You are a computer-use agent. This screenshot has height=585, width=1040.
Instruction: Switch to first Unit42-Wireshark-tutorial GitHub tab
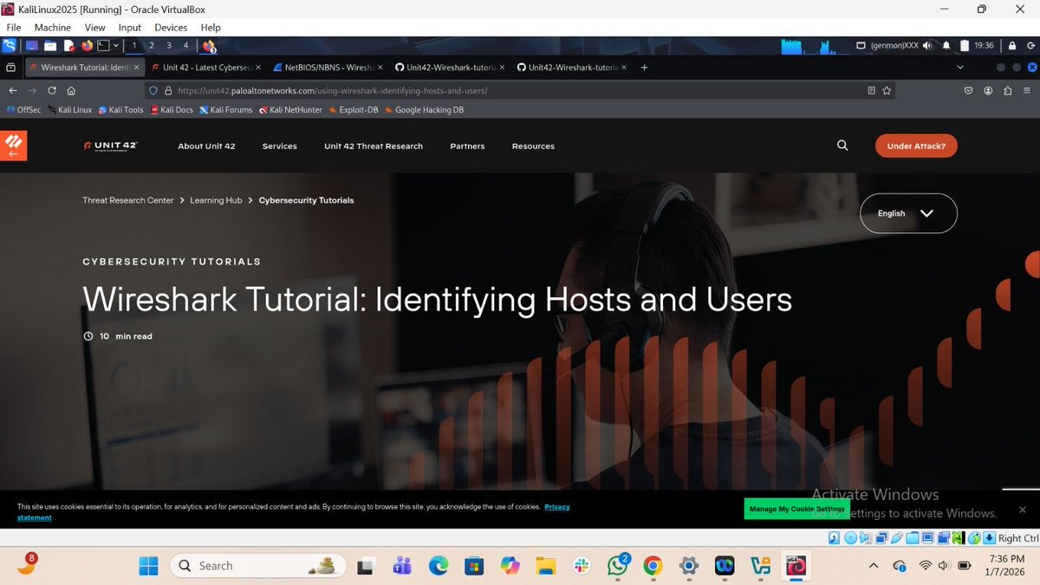pyautogui.click(x=450, y=67)
